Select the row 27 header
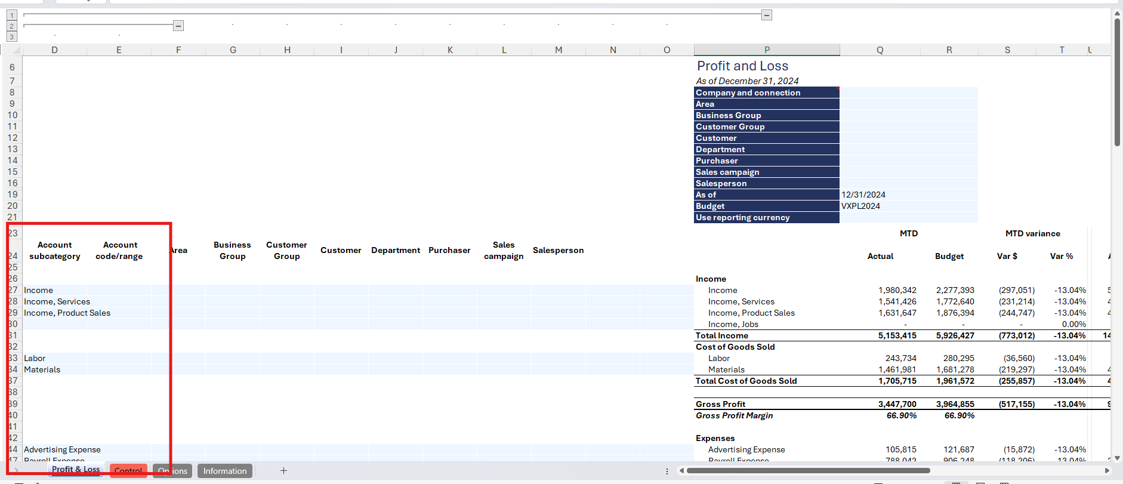Viewport: 1123px width, 484px height. pos(13,290)
